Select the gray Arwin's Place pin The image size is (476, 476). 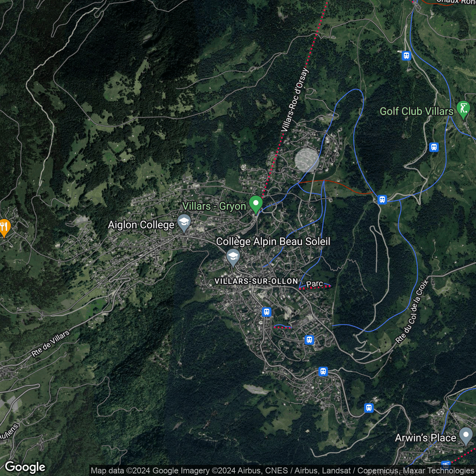point(466,435)
